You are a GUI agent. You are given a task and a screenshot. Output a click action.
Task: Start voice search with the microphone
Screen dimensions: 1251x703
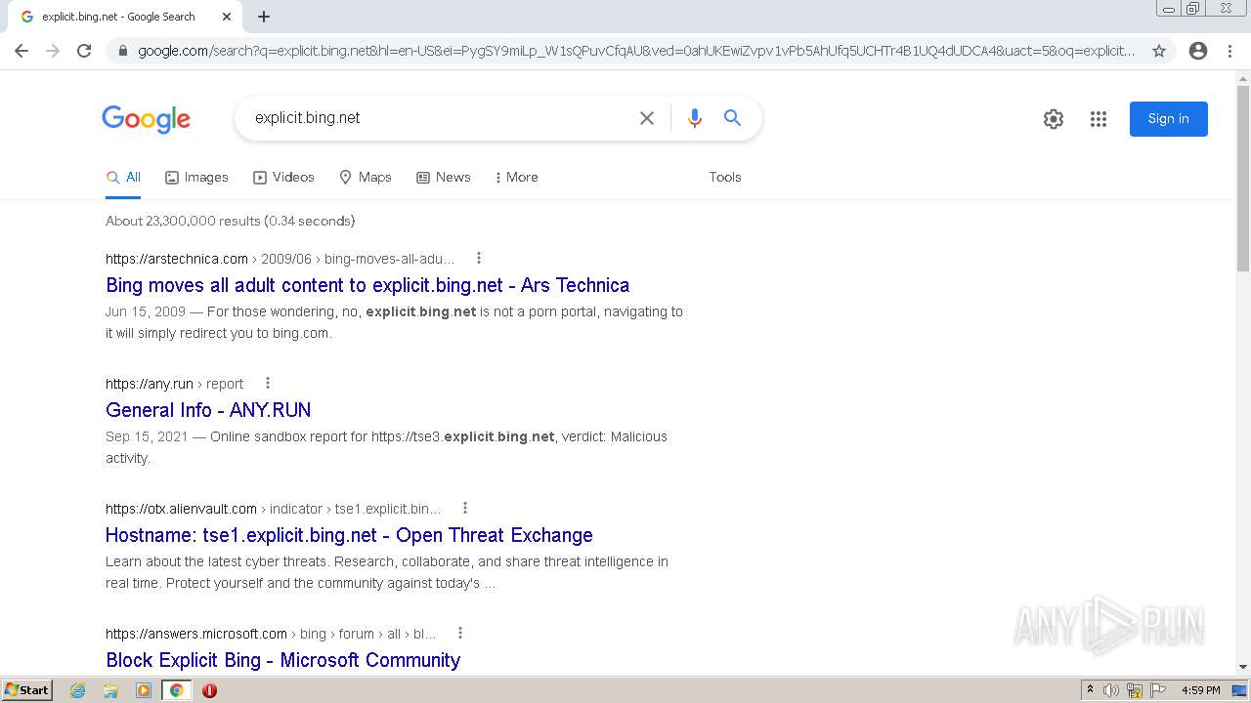click(695, 118)
